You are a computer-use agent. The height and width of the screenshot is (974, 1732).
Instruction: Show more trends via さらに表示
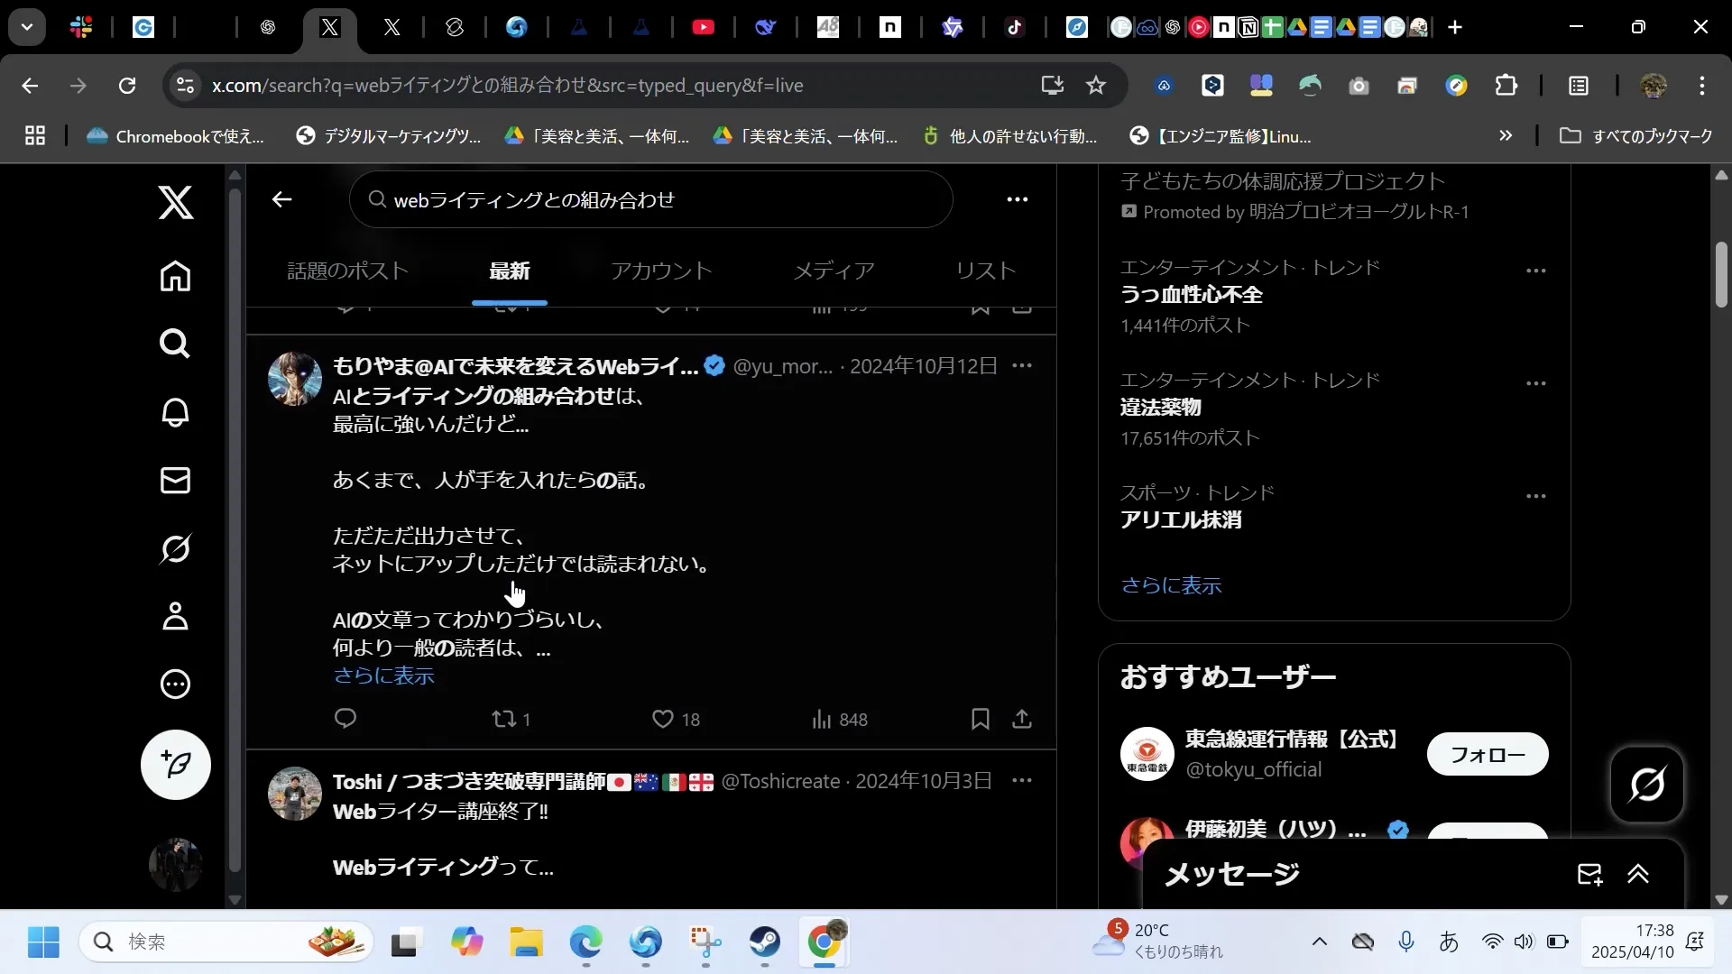(x=1171, y=586)
